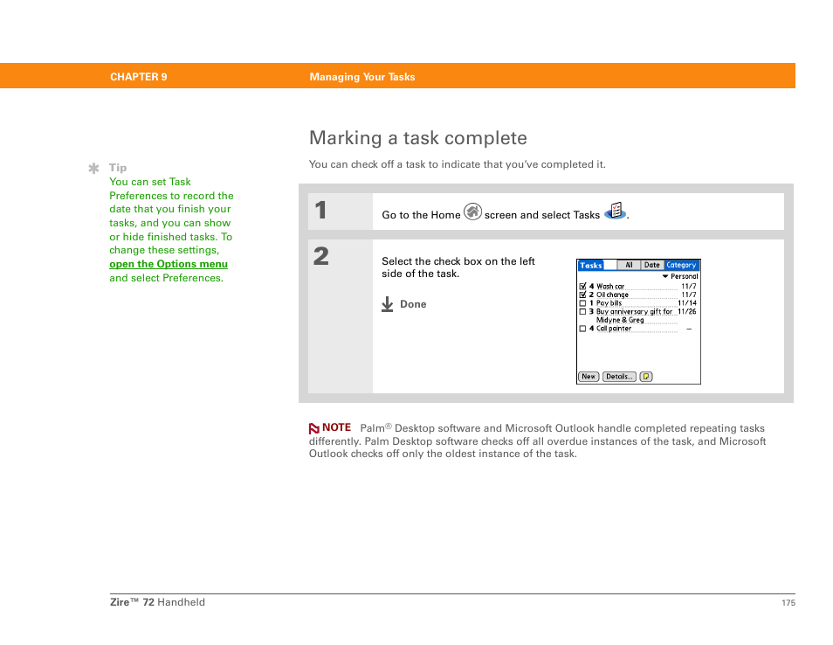Viewport: 833px width, 645px height.
Task: Uncheck the Oil change task checkbox
Action: click(582, 295)
